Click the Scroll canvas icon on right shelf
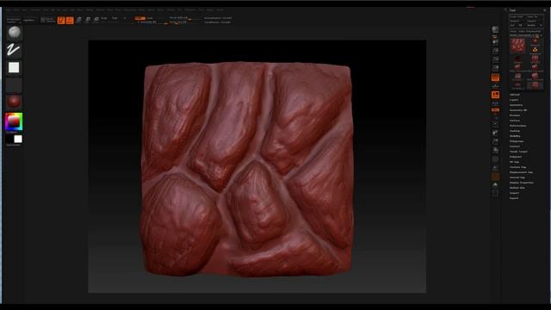551x310 pixels. [x=495, y=42]
